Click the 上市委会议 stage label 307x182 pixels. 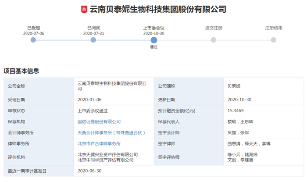tap(153, 28)
